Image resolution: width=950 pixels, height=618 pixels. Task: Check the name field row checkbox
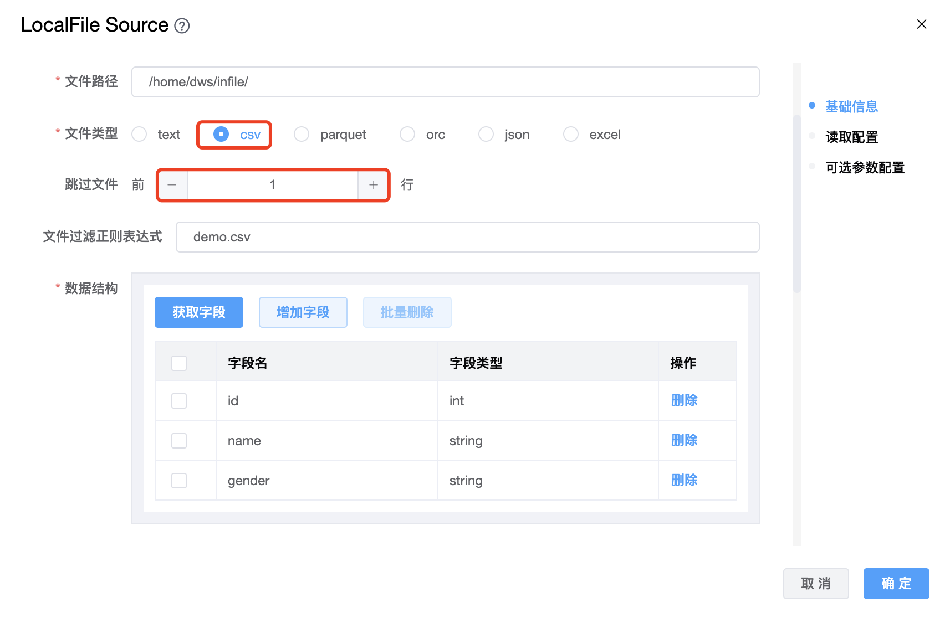pos(179,441)
